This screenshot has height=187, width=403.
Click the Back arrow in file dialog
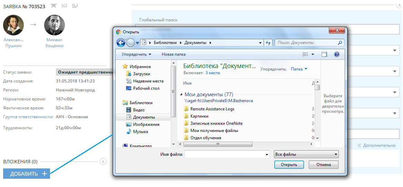[x=121, y=43]
